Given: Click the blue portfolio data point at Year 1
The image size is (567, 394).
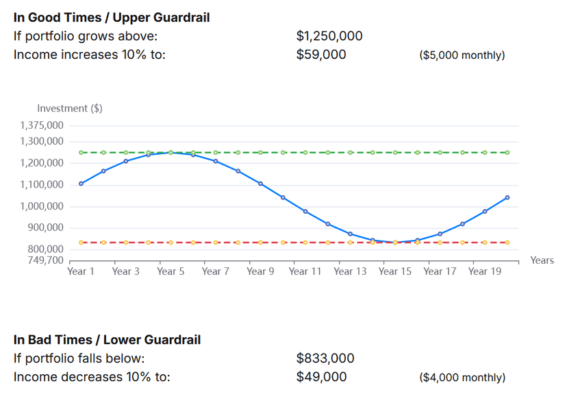Looking at the screenshot, I should (x=81, y=184).
